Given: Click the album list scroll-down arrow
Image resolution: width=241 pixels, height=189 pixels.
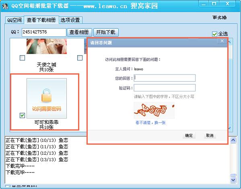Looking at the screenshot, I should [x=230, y=128].
